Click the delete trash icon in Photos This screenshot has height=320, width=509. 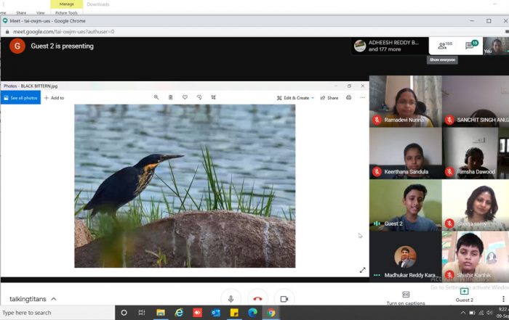(x=170, y=97)
